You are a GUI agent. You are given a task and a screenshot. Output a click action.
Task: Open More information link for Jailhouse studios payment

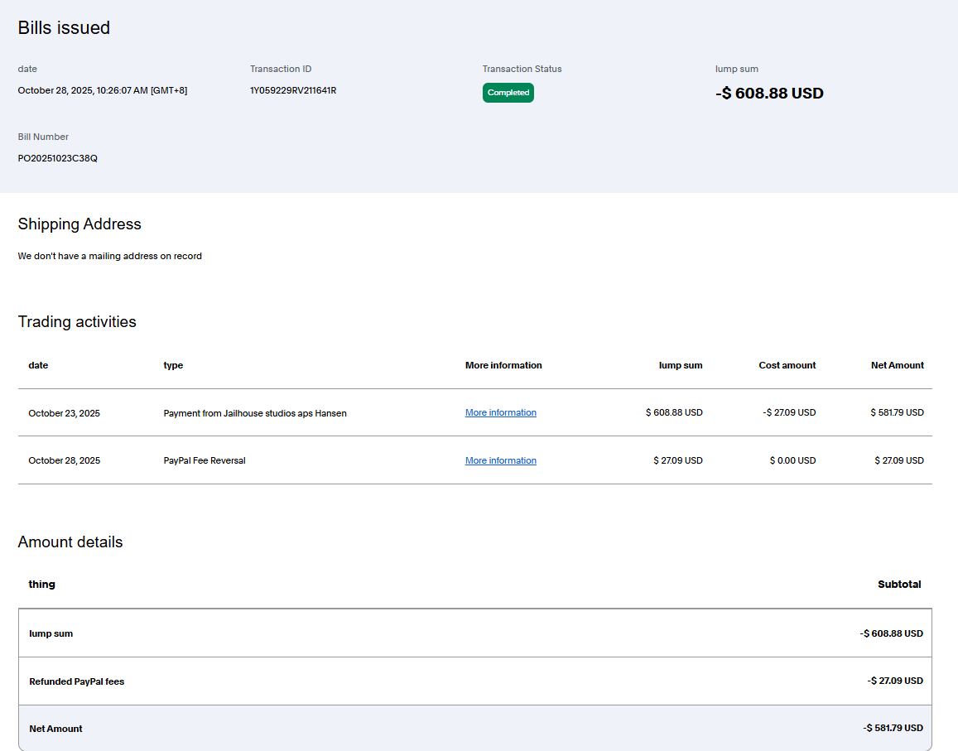500,412
